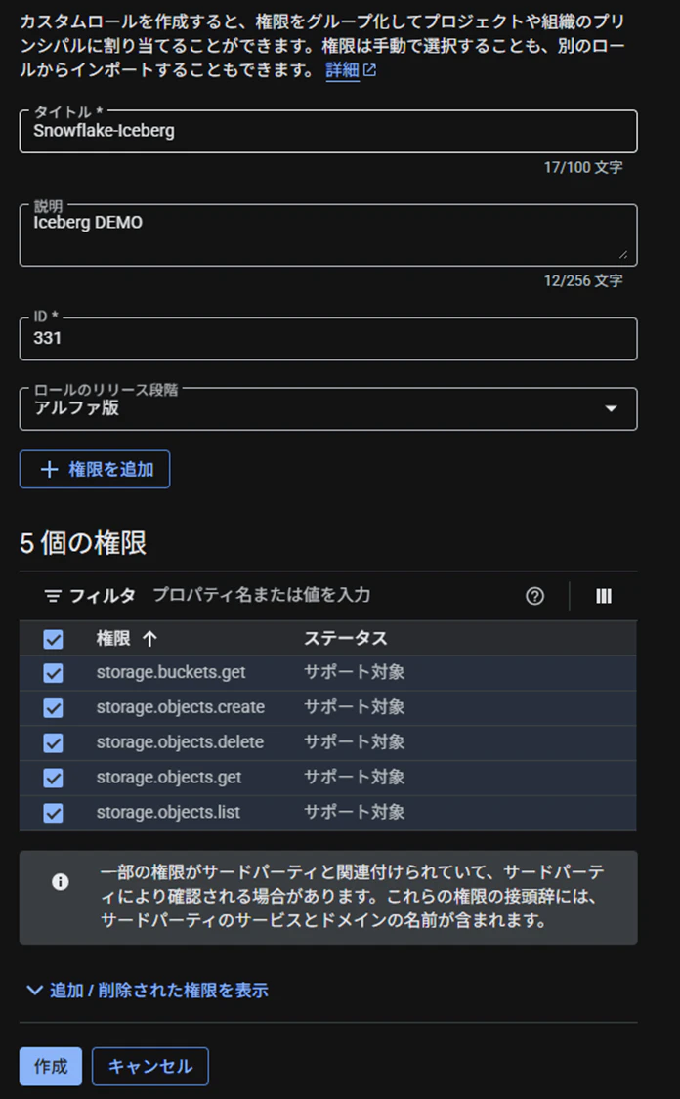Click サポート対象 status for storage.objects.list
Image resolution: width=680 pixels, height=1099 pixels.
tap(354, 813)
